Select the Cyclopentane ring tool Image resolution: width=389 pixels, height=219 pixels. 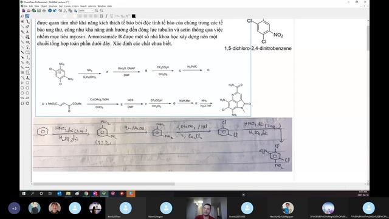pos(22,88)
